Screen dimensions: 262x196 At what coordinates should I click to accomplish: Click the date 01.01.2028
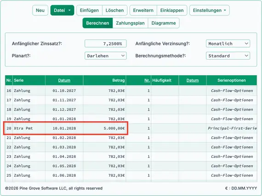[x=64, y=119]
